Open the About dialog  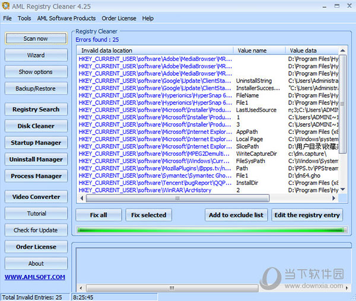coord(36,263)
